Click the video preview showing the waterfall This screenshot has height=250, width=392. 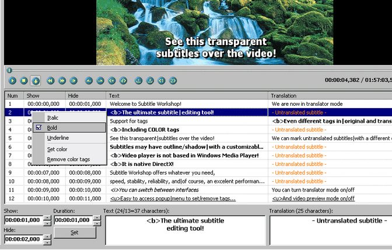tap(215, 32)
